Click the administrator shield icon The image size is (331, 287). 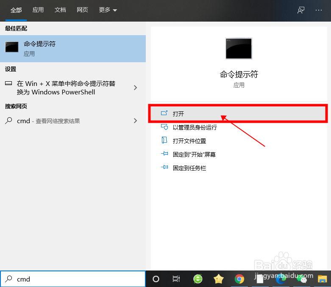164,127
